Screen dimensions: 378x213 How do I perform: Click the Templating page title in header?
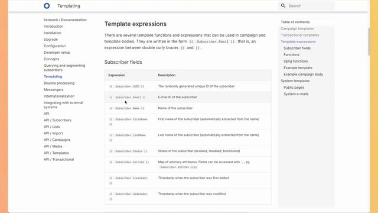[x=69, y=6]
